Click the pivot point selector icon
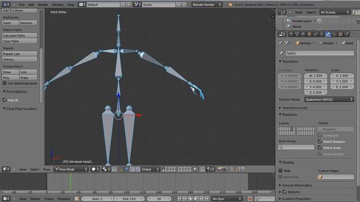Viewport: 360px width, 202px height. (x=106, y=169)
